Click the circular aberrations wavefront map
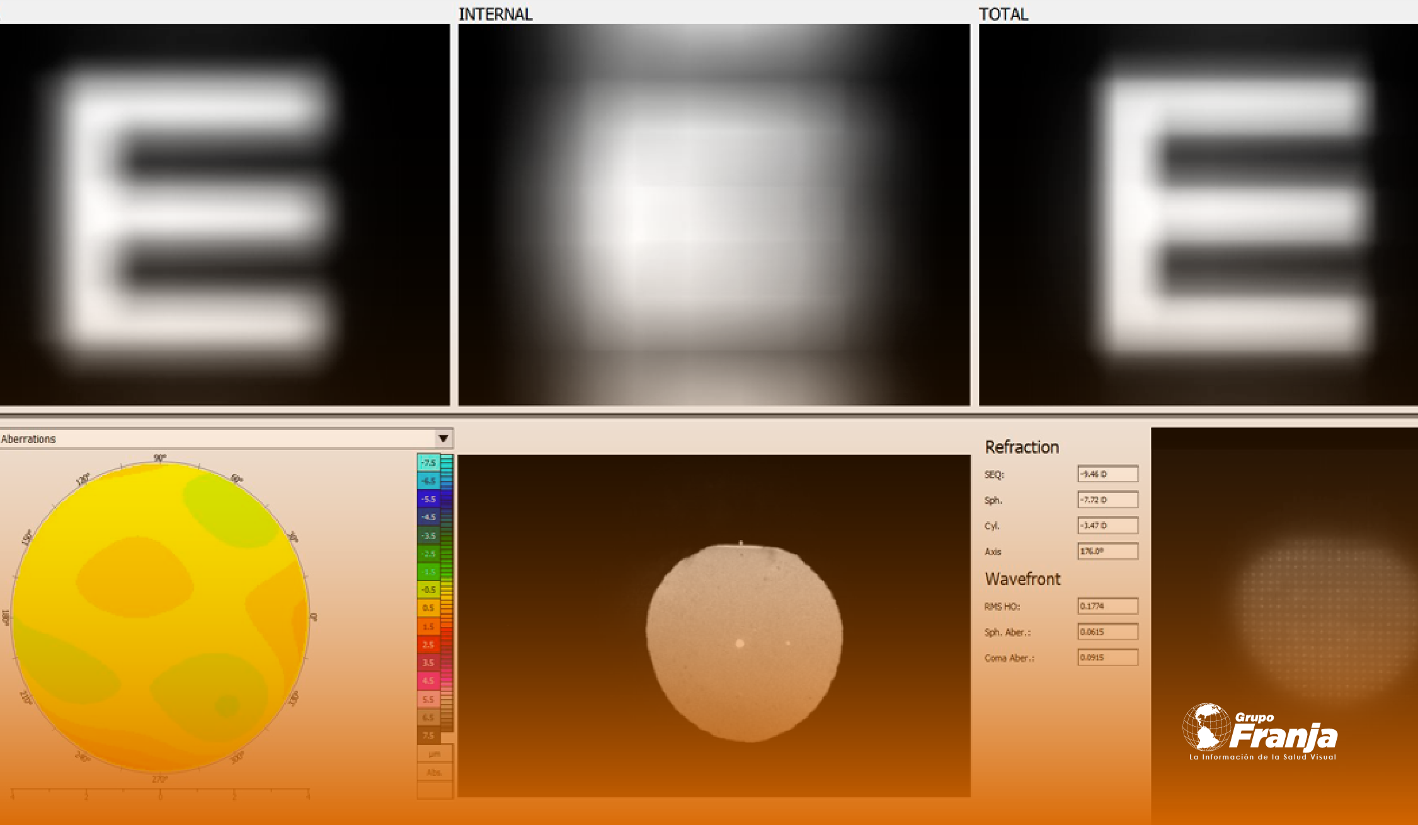The width and height of the screenshot is (1418, 825). (160, 618)
